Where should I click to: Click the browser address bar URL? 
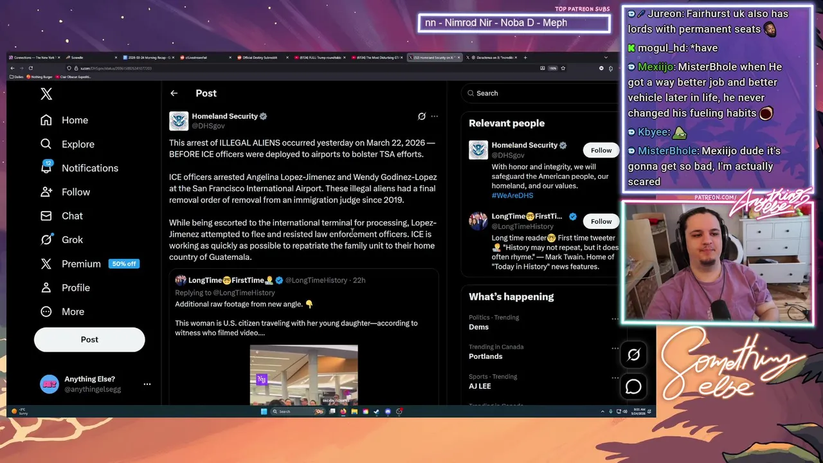pos(116,68)
